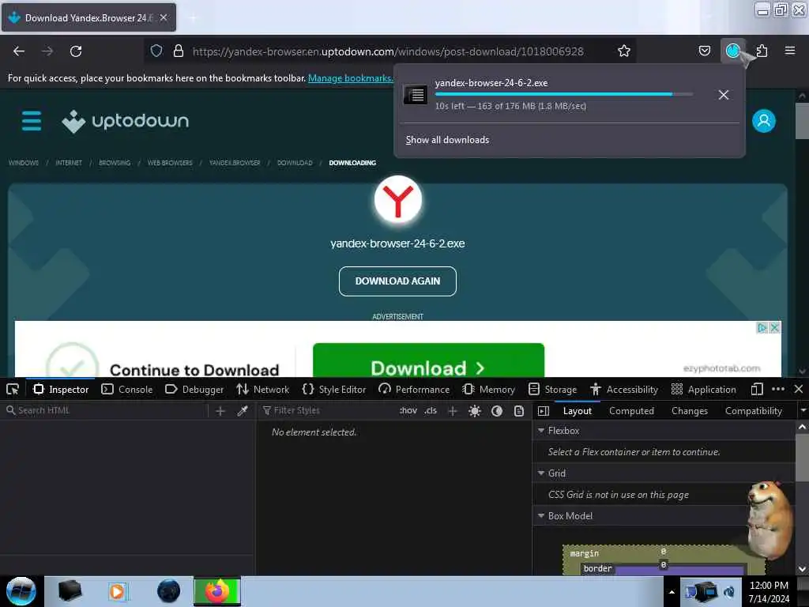The image size is (809, 607).
Task: Open the Style Editor tab
Action: click(334, 389)
